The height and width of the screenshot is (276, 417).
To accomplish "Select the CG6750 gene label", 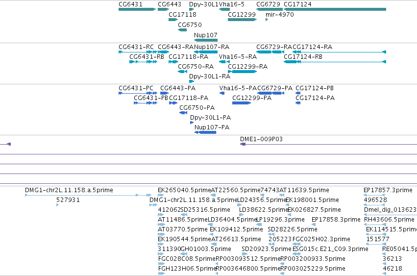I will pyautogui.click(x=190, y=25).
